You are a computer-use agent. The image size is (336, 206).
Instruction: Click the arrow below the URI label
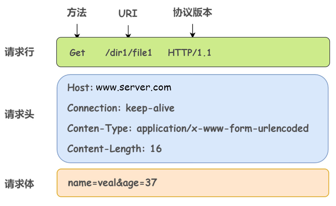click(128, 31)
